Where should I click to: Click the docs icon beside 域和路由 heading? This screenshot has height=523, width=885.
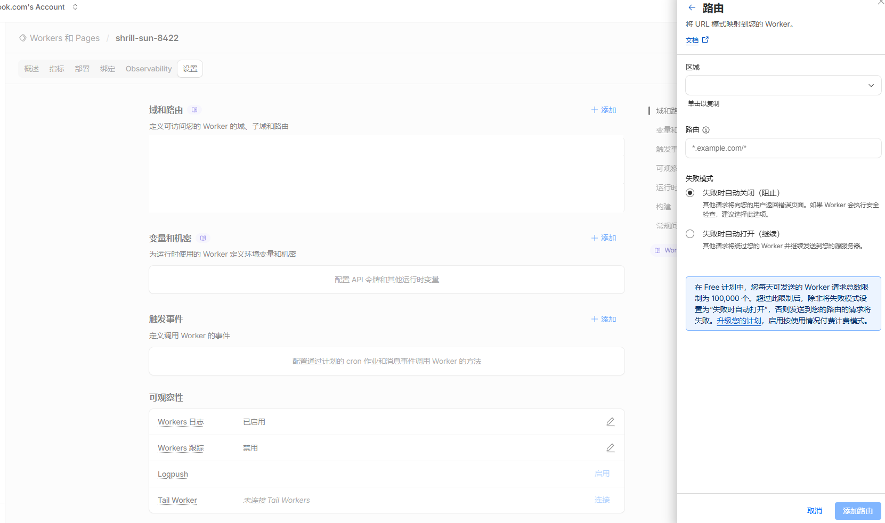pyautogui.click(x=194, y=110)
